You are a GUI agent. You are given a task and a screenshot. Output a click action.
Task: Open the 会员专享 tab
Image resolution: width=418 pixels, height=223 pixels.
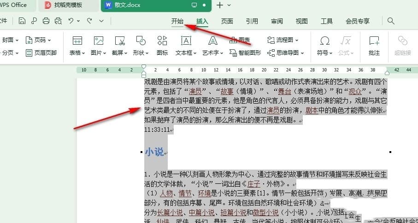pyautogui.click(x=358, y=21)
